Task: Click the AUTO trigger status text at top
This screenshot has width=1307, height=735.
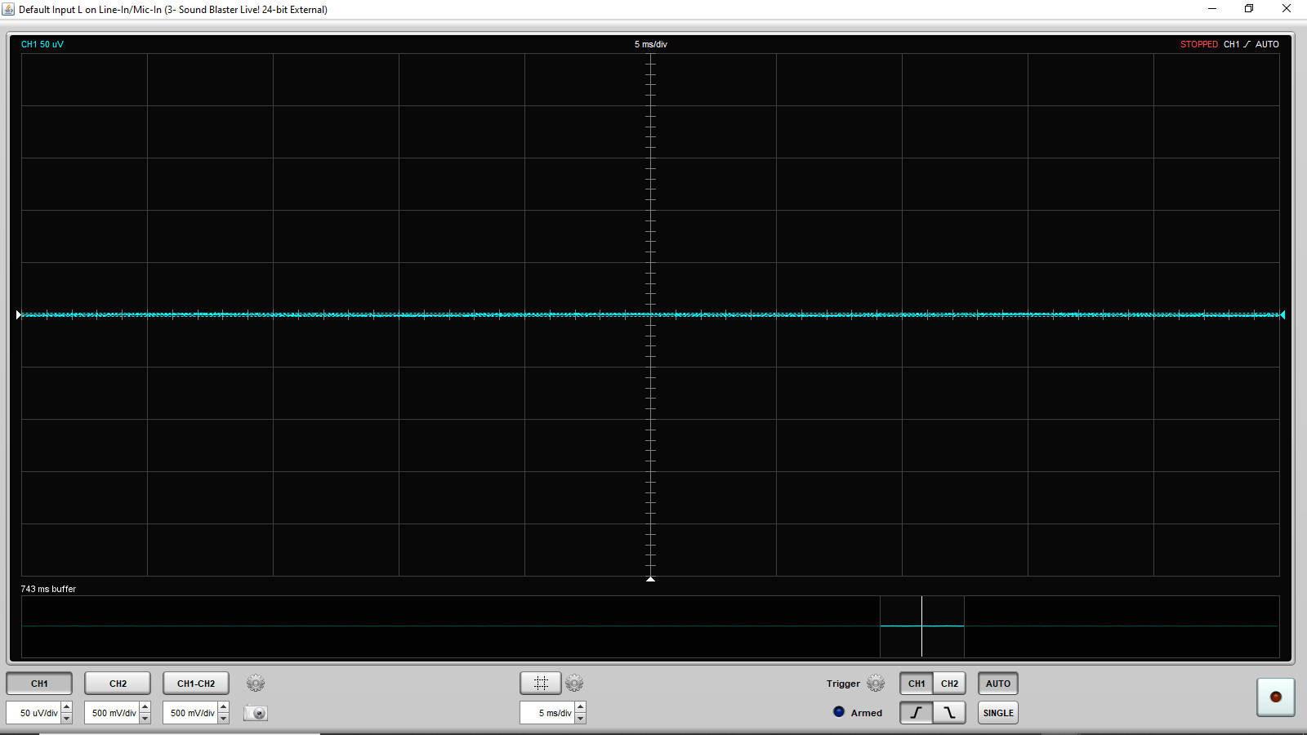Action: tap(1267, 44)
